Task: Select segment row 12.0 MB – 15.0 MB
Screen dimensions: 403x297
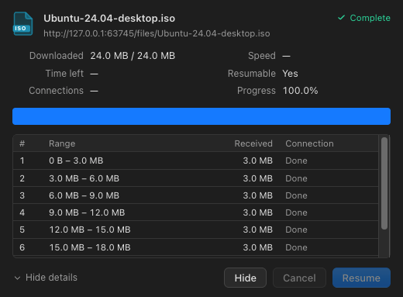Action: 196,230
